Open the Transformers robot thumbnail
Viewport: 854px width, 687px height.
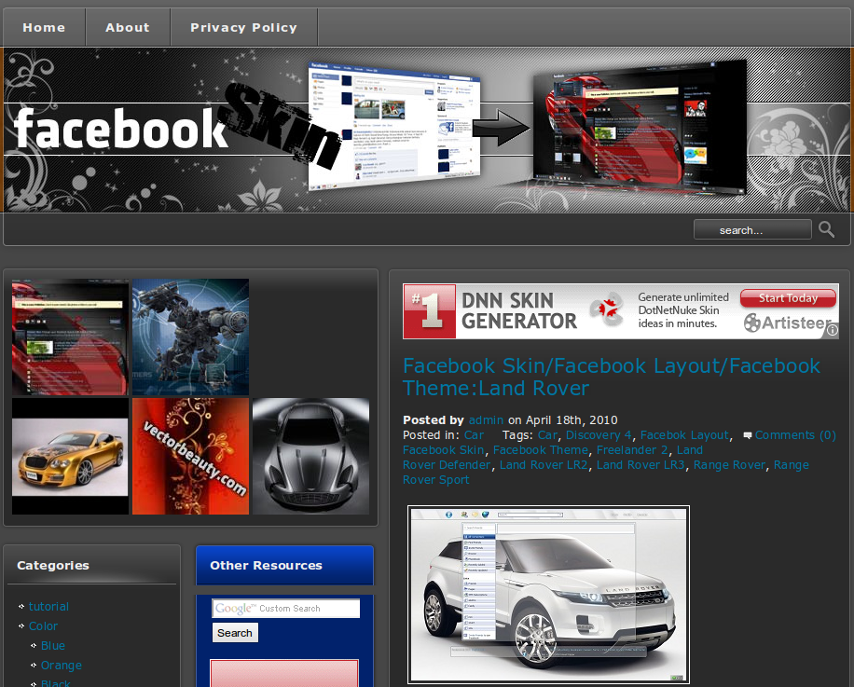click(190, 337)
